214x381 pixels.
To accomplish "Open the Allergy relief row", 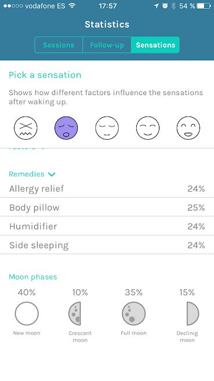I will pyautogui.click(x=107, y=188).
